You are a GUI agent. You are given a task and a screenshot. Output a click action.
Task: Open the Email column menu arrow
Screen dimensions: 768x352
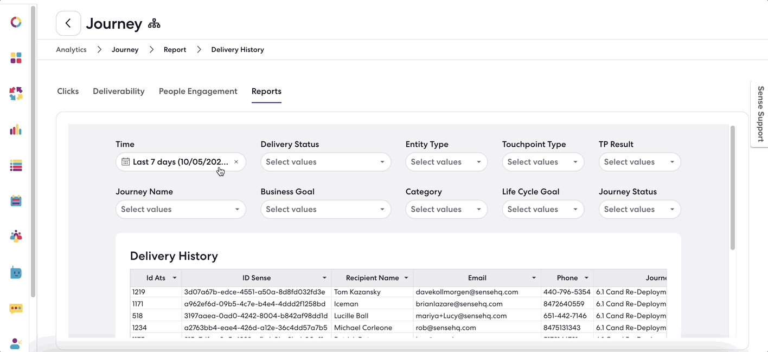click(534, 278)
